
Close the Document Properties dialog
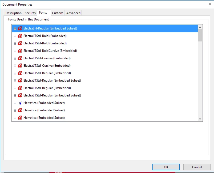click(x=210, y=4)
